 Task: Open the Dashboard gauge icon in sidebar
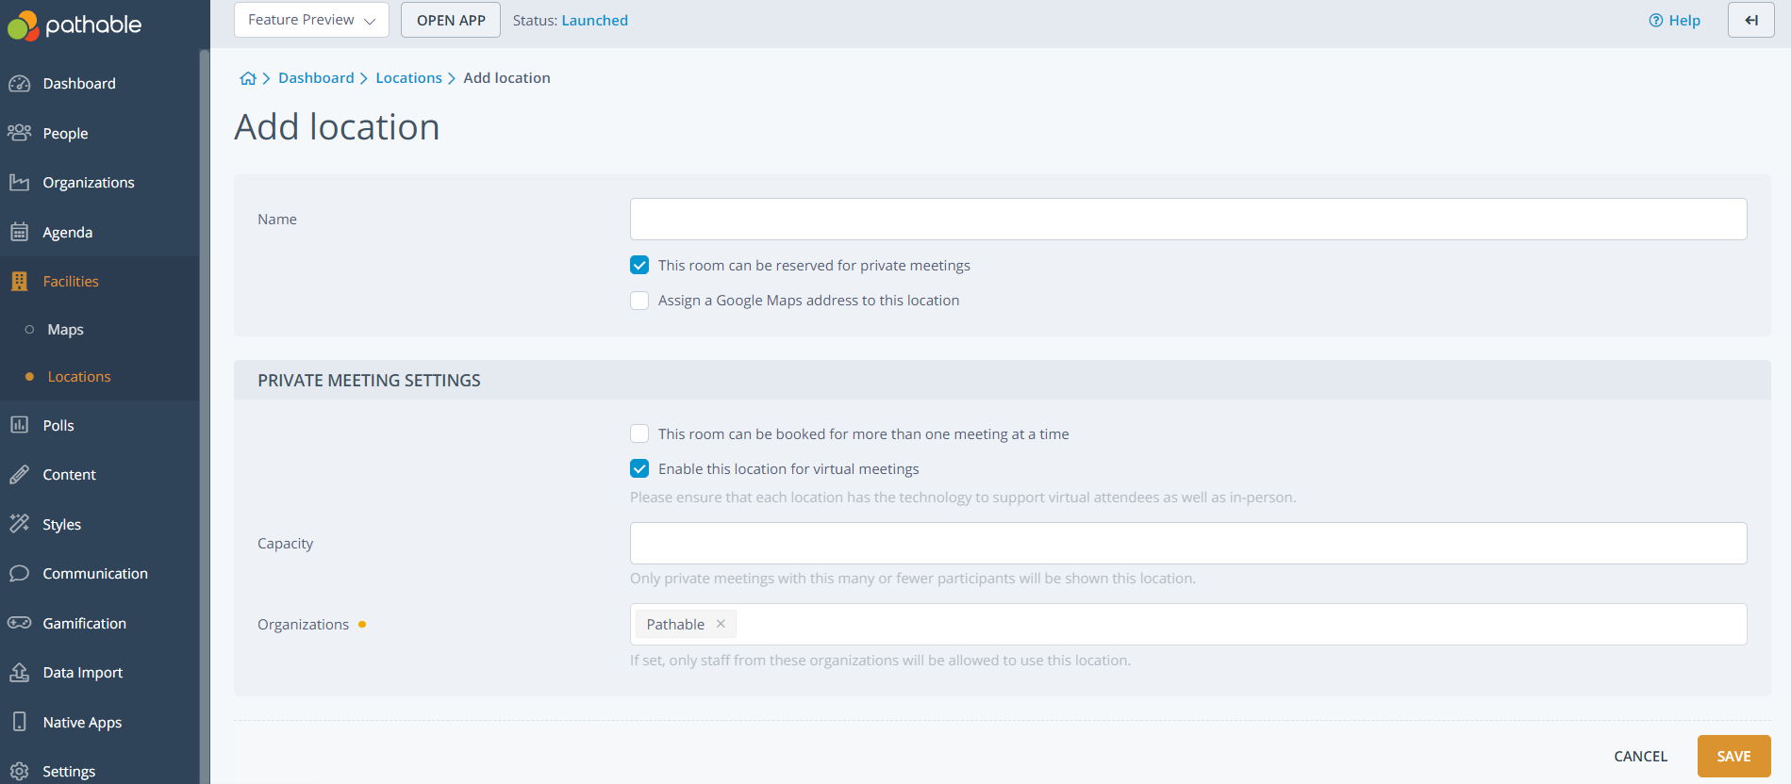19,84
